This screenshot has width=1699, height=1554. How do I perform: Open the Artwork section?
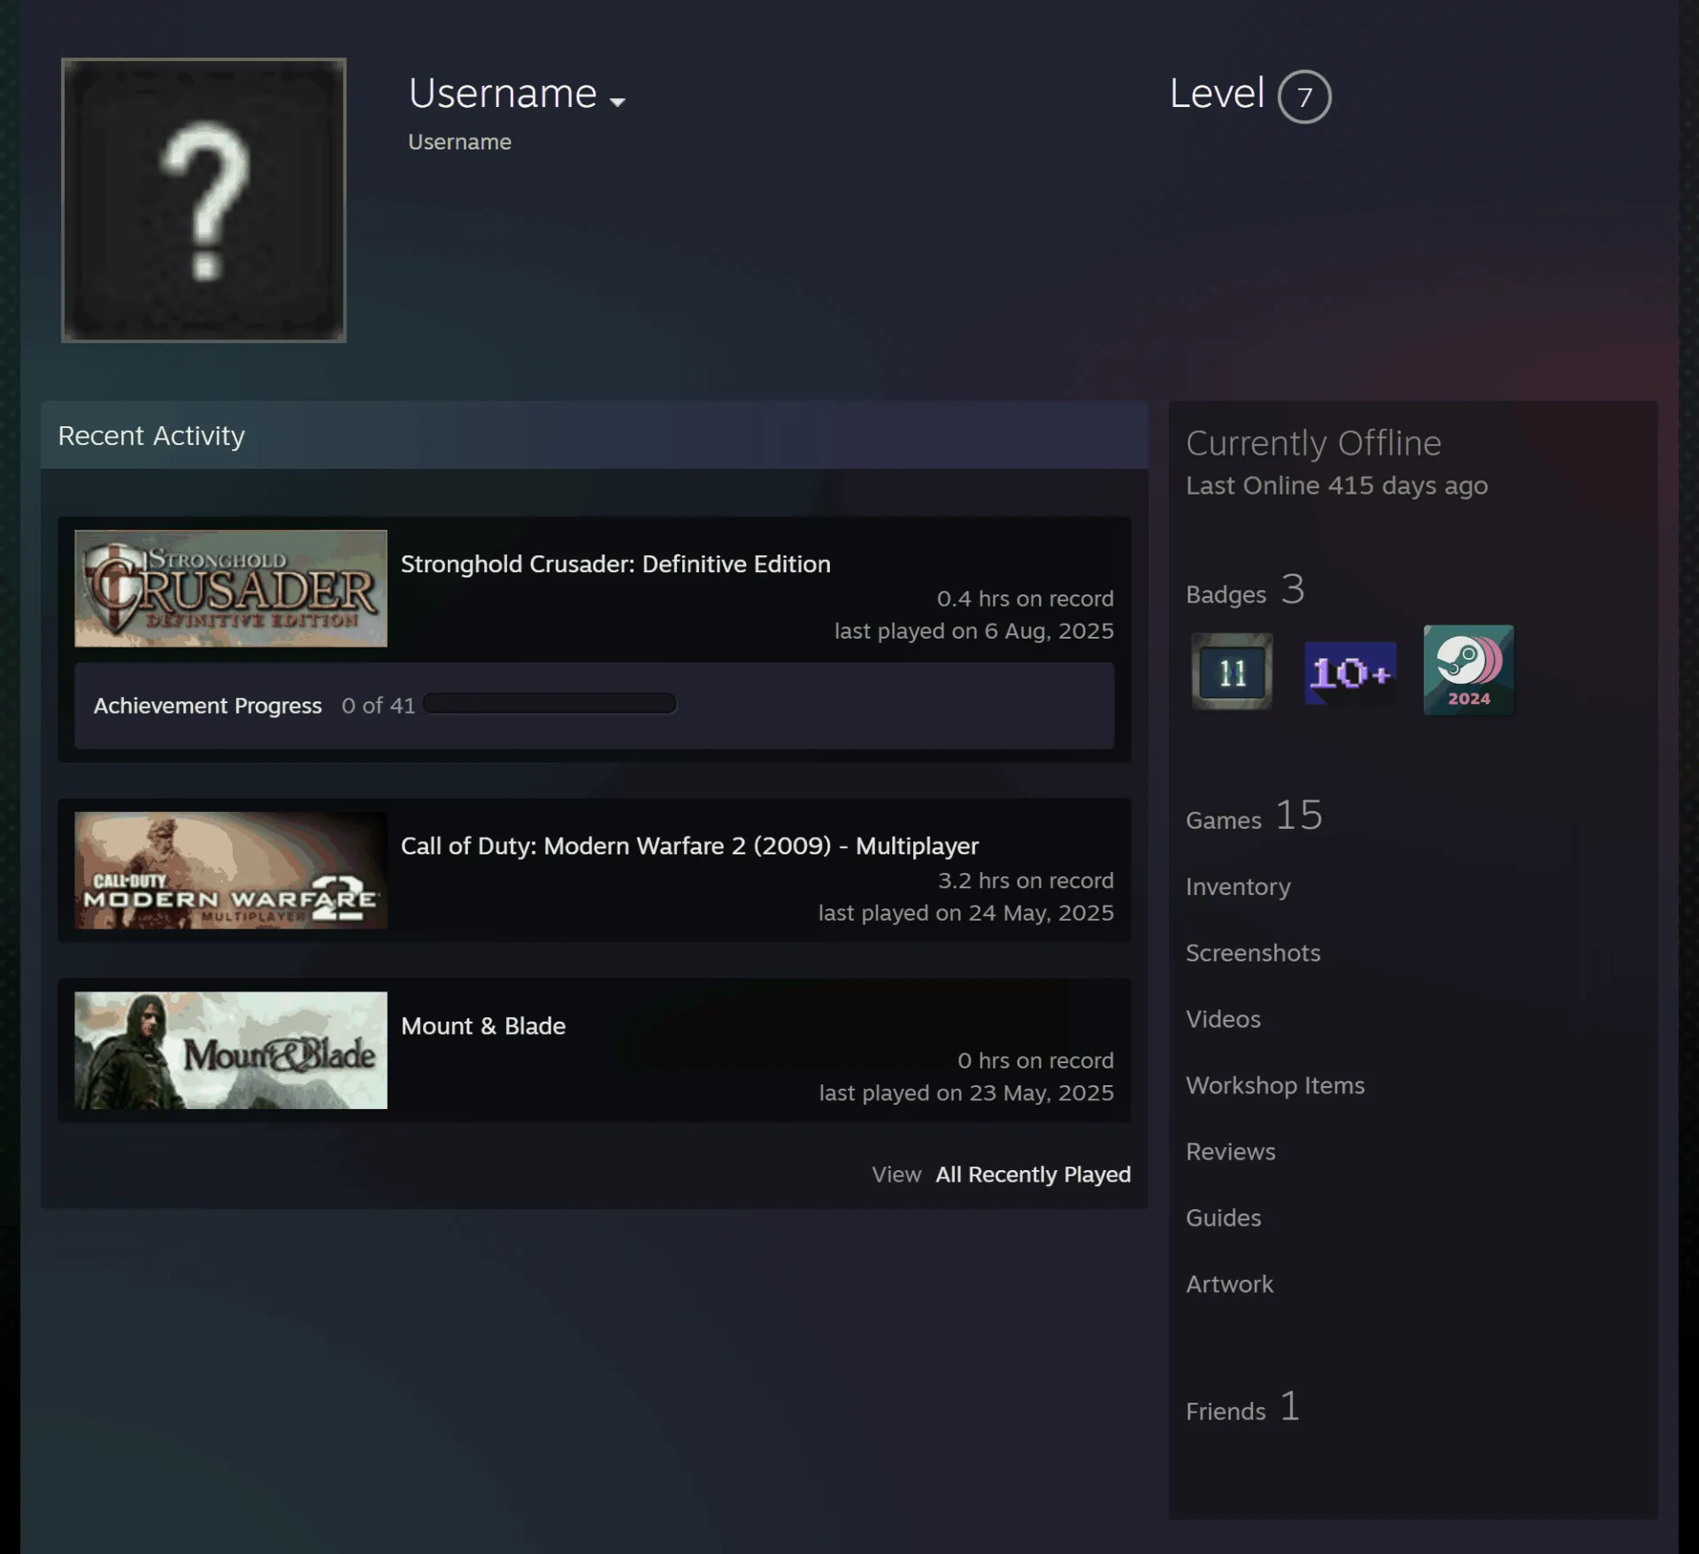point(1230,1284)
